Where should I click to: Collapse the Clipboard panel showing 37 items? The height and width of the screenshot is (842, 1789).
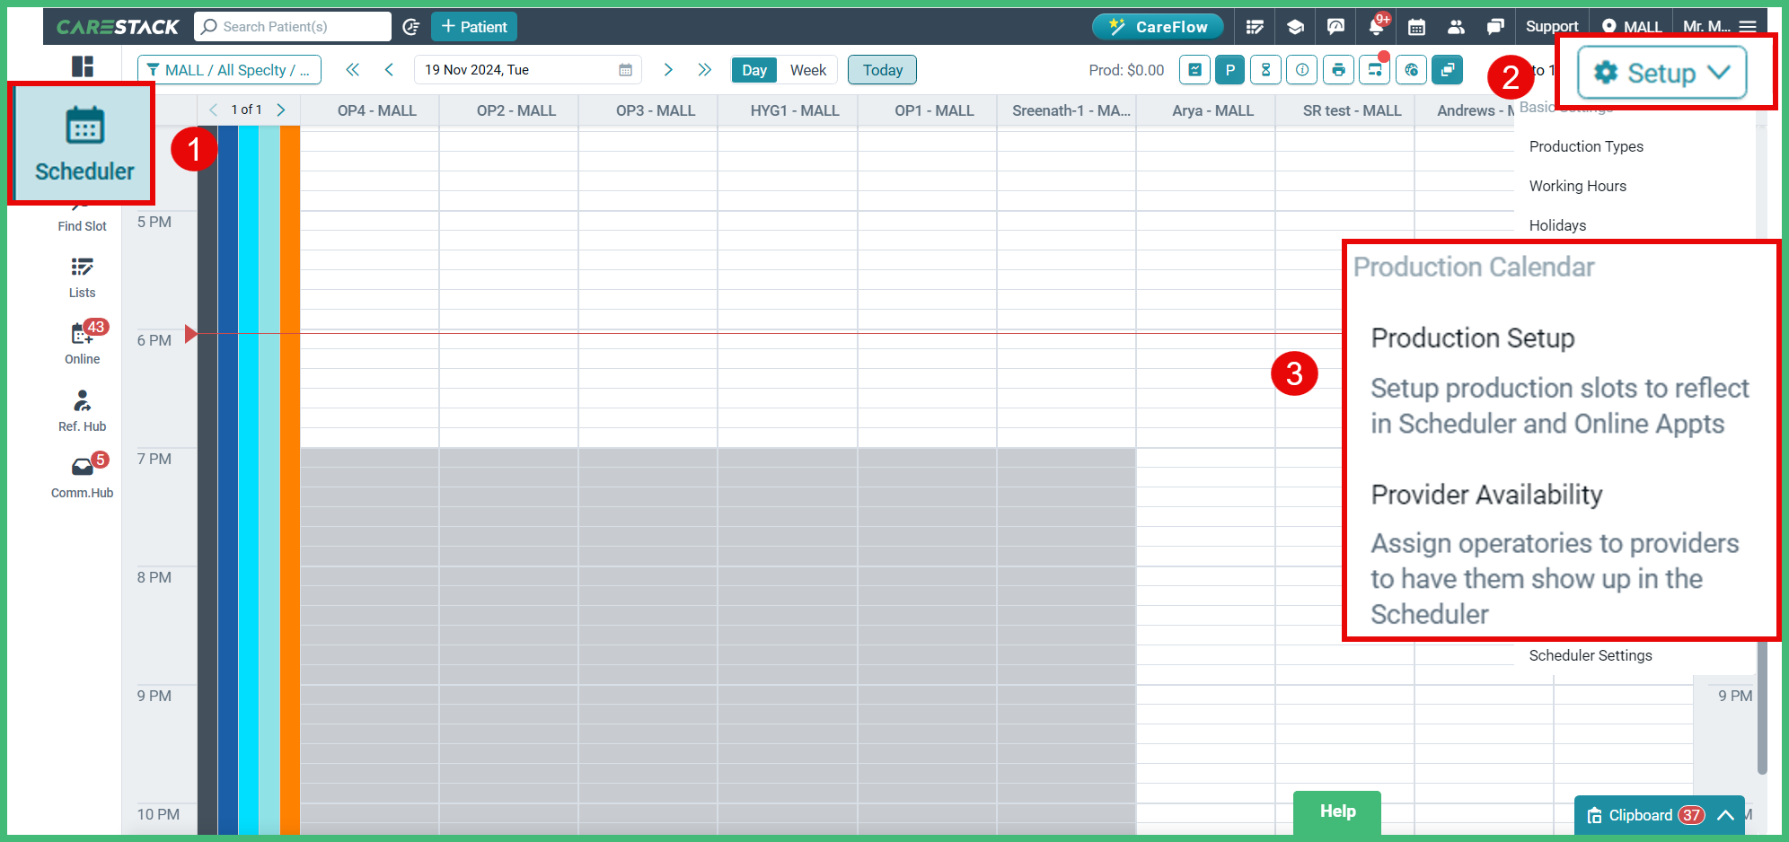[1725, 815]
